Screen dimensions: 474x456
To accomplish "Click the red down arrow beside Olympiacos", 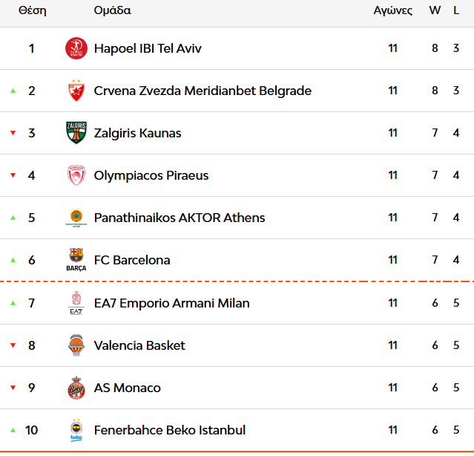I will pos(13,176).
